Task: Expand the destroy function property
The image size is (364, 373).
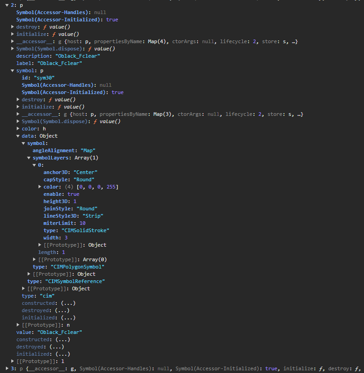Action: pos(13,27)
